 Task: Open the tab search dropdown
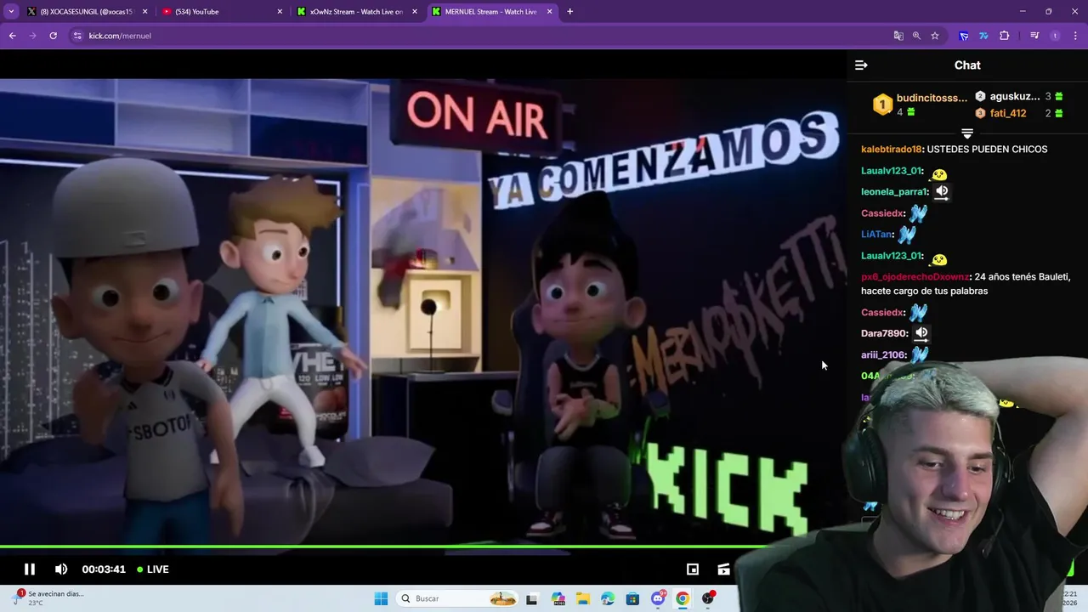11,12
